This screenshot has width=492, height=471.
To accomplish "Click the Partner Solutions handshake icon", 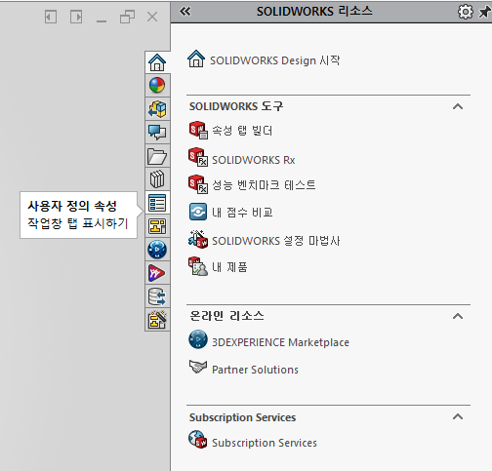I will click(x=198, y=367).
